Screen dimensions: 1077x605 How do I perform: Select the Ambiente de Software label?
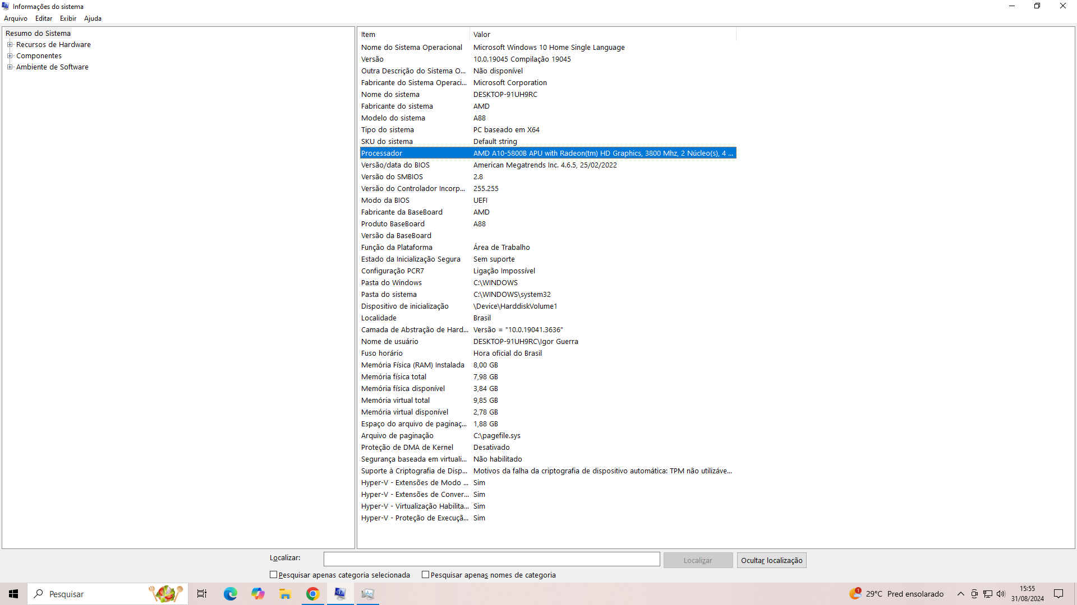[52, 67]
